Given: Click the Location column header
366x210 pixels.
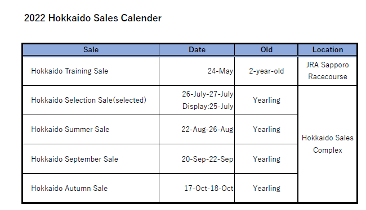Looking at the screenshot, I should [328, 49].
